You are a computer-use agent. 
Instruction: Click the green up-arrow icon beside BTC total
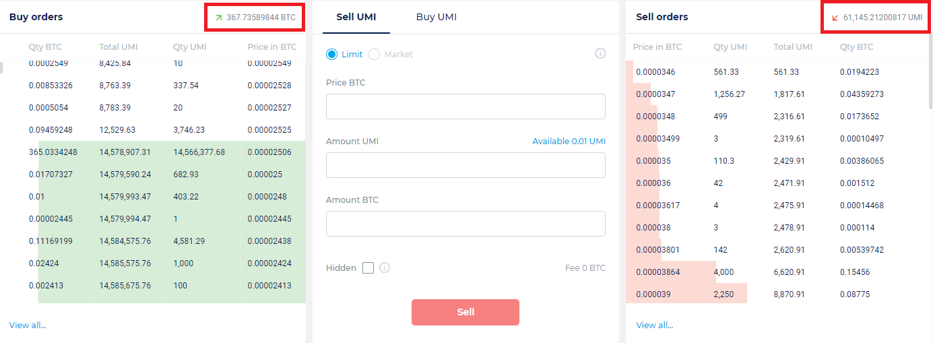(218, 18)
